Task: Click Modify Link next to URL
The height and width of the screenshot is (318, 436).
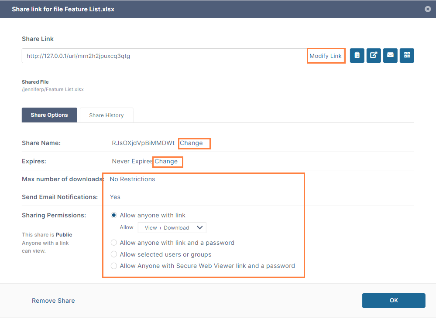Action: [x=326, y=56]
